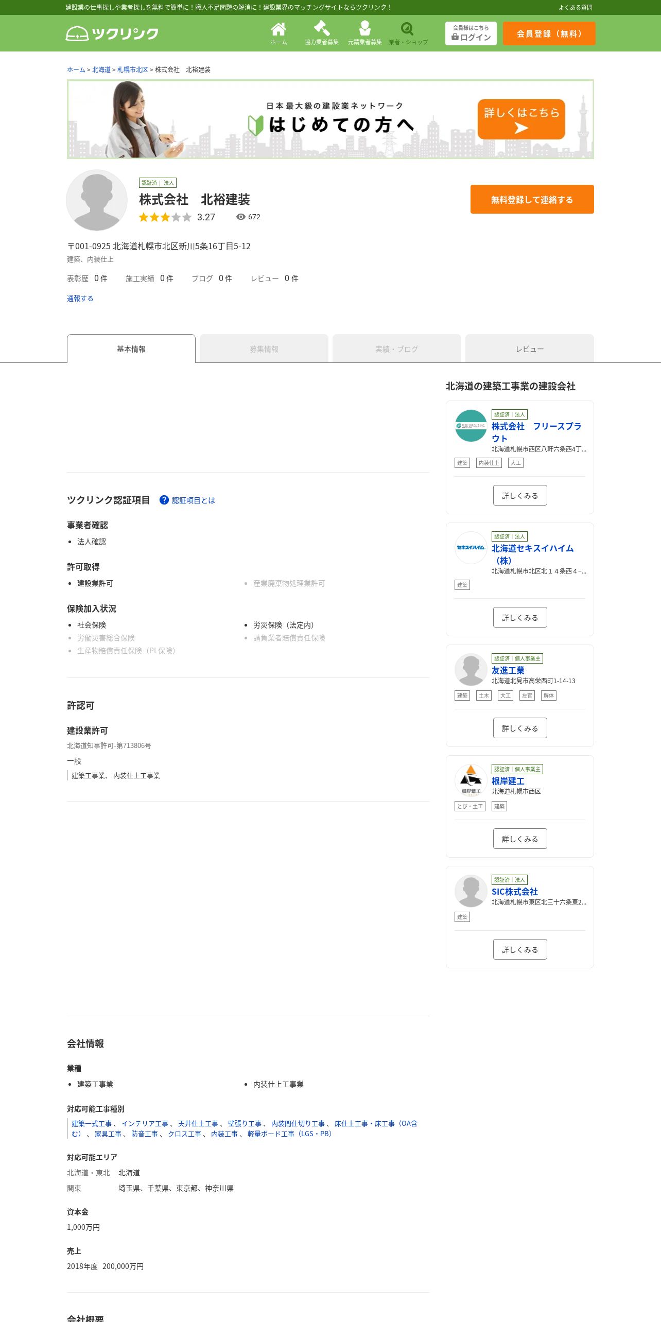Click 詳しくみる for フリースプラウト
This screenshot has height=1322, width=661.
tap(520, 495)
